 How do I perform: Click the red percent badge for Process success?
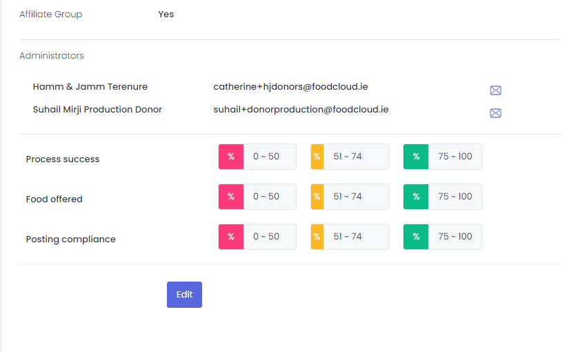coord(231,157)
